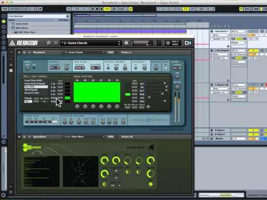Open the second track's 'All Ins' input dropdown
The width and height of the screenshot is (267, 200).
(x=239, y=51)
